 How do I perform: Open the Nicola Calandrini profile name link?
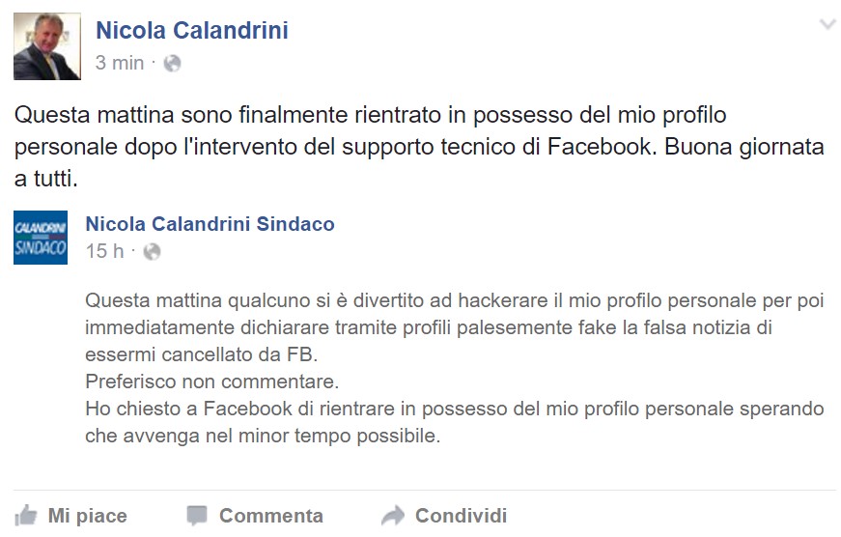tap(192, 30)
